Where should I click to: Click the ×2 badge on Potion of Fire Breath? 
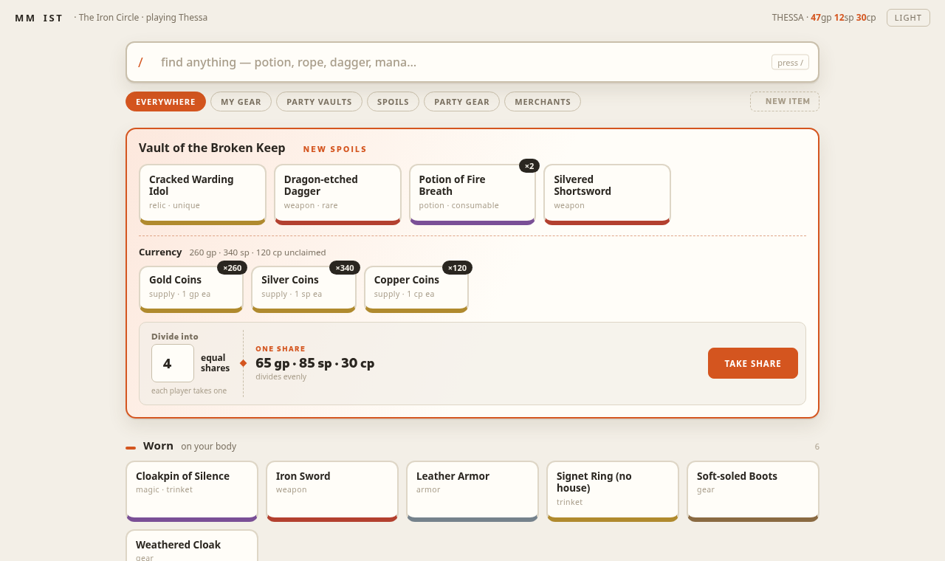pos(529,166)
